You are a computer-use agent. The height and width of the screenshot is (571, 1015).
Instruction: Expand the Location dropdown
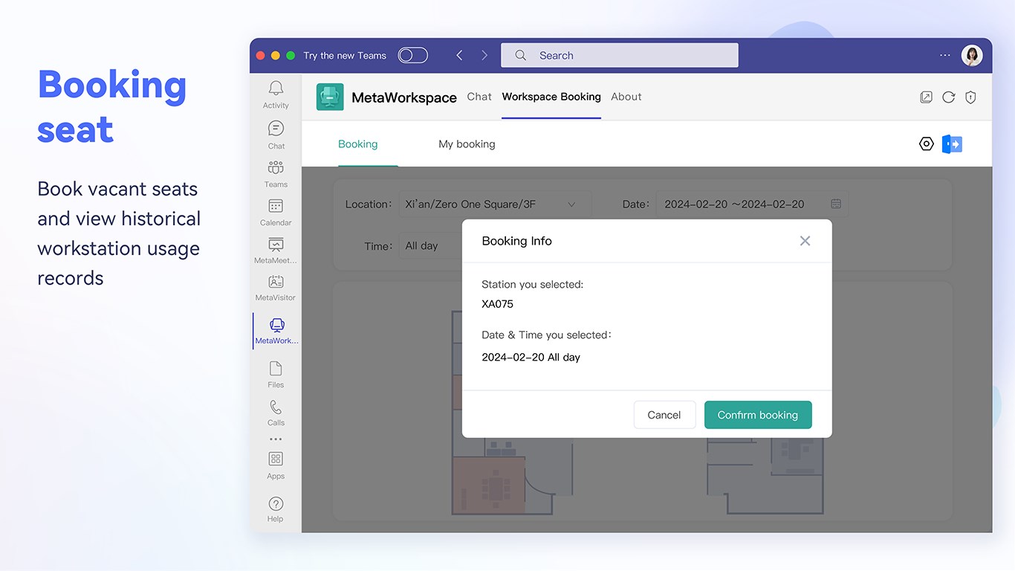click(x=495, y=204)
